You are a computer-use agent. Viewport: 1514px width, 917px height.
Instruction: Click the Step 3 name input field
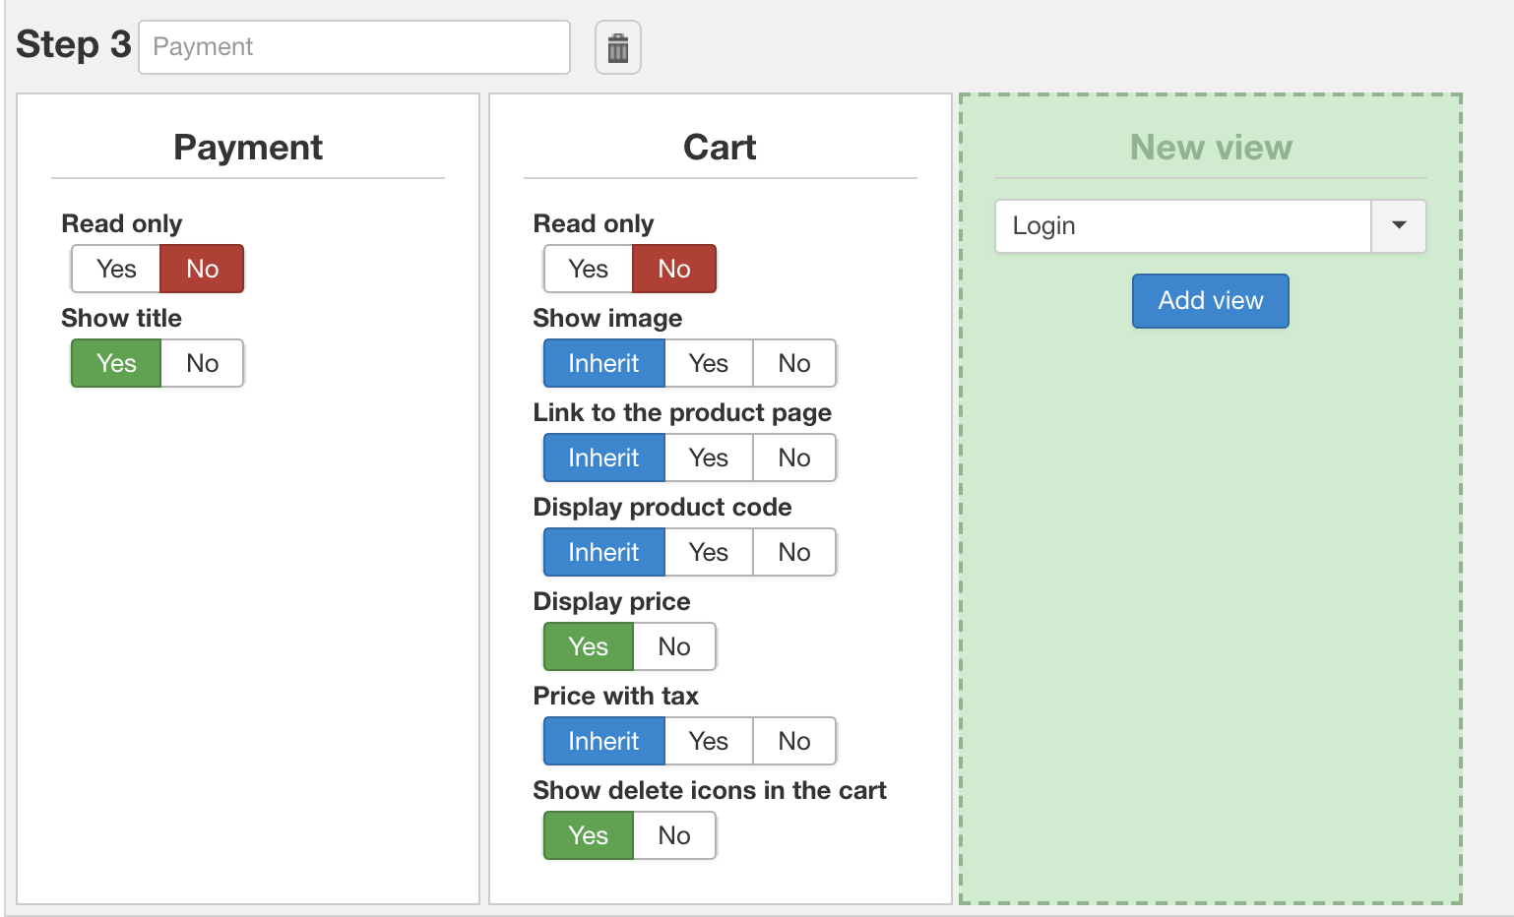click(x=354, y=47)
